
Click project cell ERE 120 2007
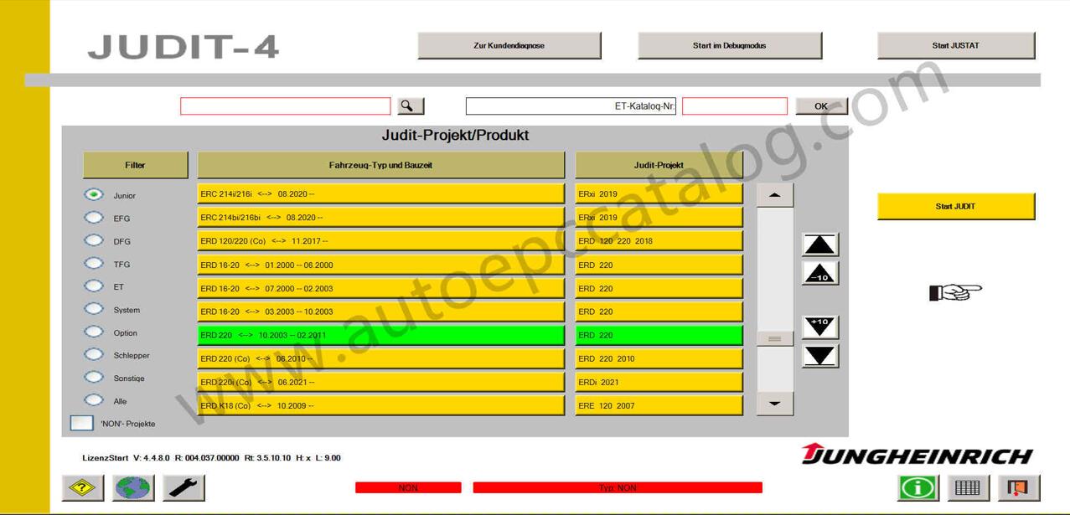point(659,405)
